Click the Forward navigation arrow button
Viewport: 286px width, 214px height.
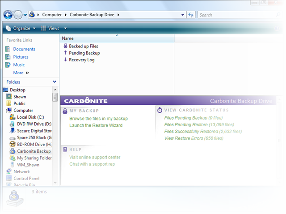pyautogui.click(x=18, y=15)
